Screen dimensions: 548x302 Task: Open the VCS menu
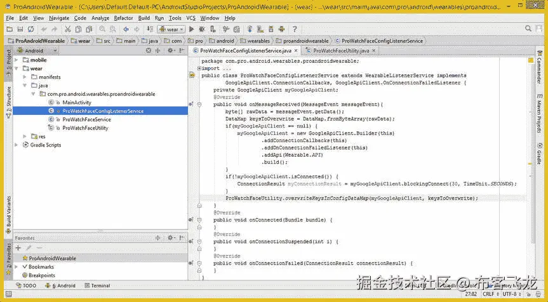pyautogui.click(x=191, y=18)
